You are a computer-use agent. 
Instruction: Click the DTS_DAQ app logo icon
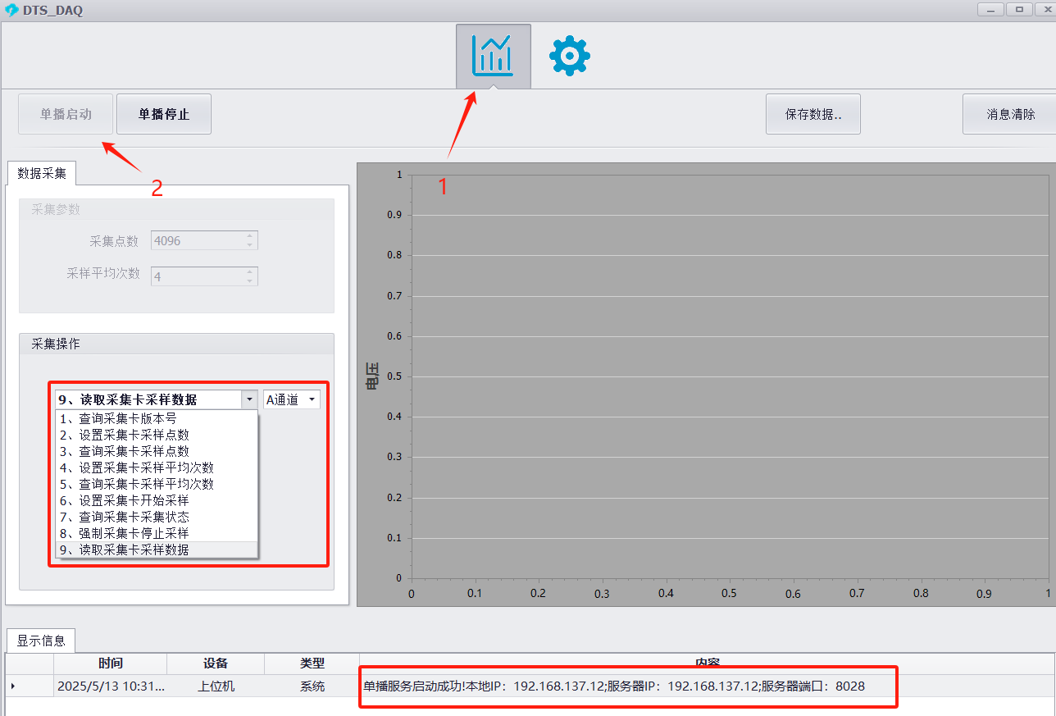click(11, 11)
